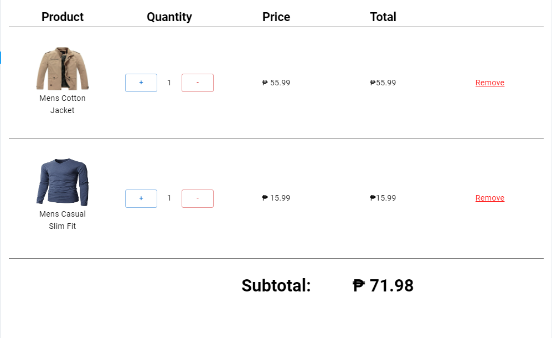Image resolution: width=552 pixels, height=338 pixels.
Task: Remove Mens Cotton Jacket from cart
Action: coord(490,83)
